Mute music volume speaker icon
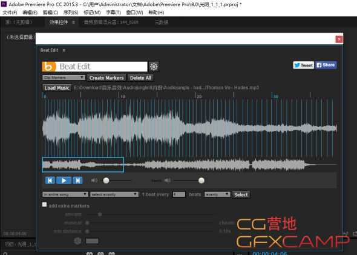357x255 pixels. pos(94,180)
